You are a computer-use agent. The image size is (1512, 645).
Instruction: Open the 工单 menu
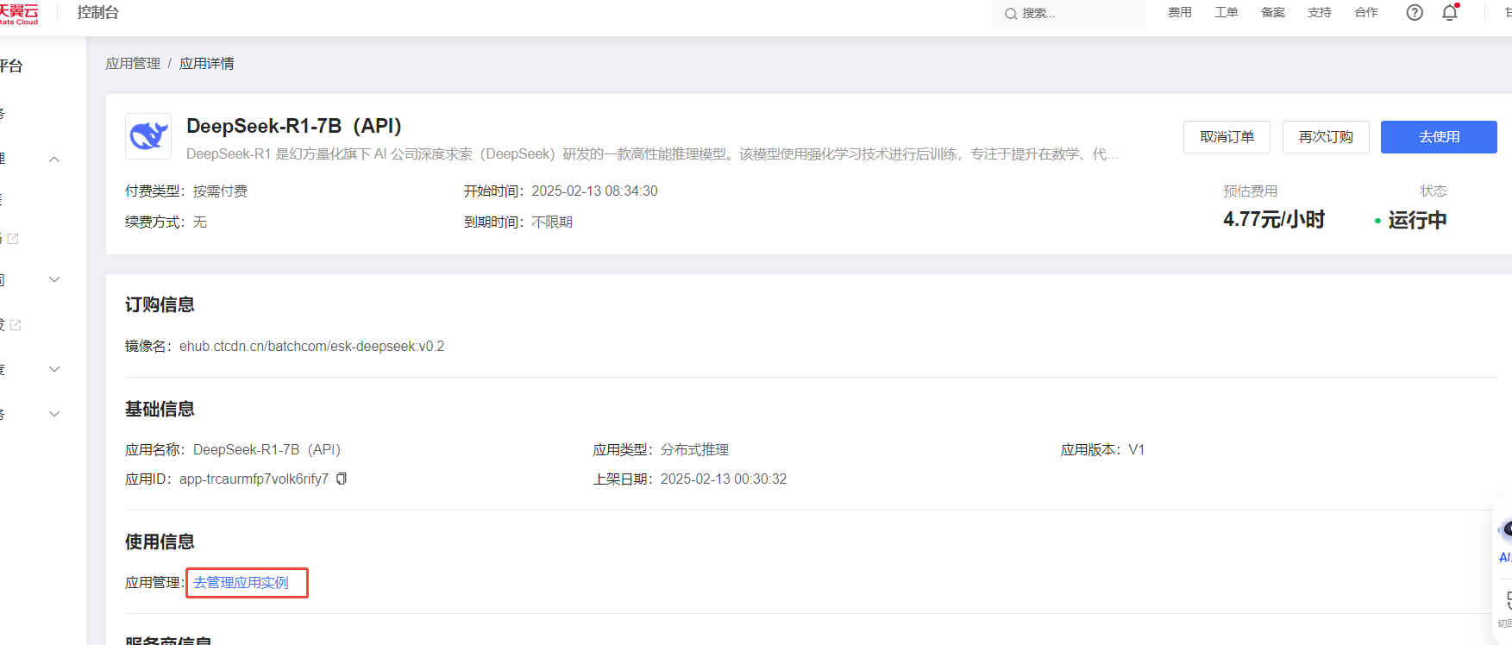click(x=1227, y=12)
